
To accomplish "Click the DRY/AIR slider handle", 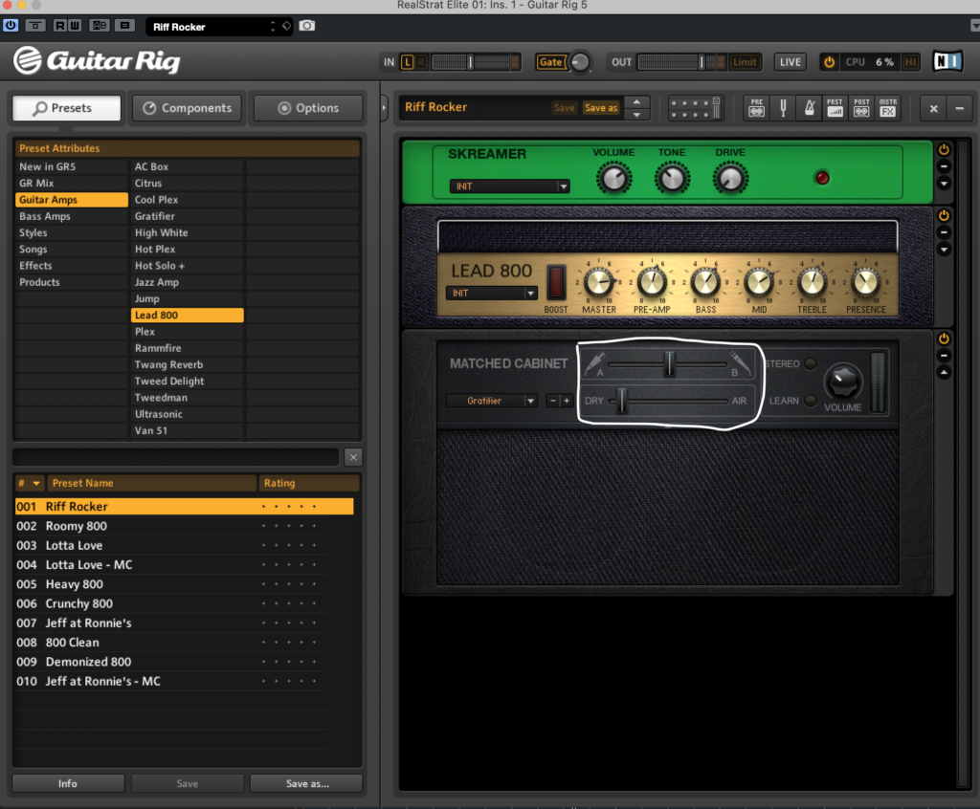I will [x=621, y=401].
